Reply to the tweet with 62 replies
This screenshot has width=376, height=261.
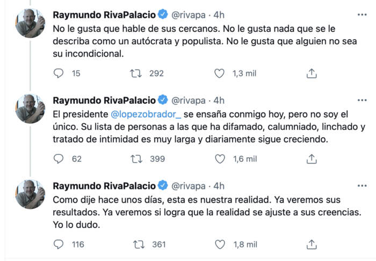[x=59, y=159]
